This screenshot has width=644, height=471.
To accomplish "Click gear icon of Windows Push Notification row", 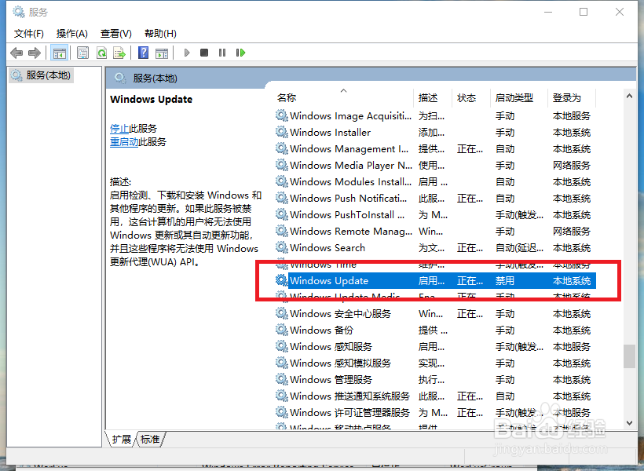I will [x=281, y=198].
